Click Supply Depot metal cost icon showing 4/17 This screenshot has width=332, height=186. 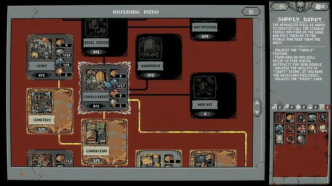pos(114,83)
